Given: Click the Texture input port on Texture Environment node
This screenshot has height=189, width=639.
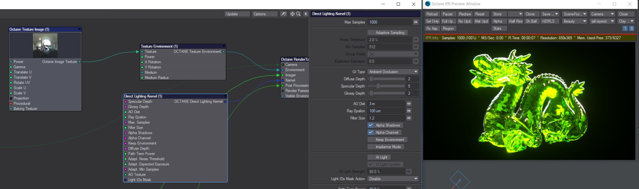Looking at the screenshot, I should pyautogui.click(x=142, y=52).
